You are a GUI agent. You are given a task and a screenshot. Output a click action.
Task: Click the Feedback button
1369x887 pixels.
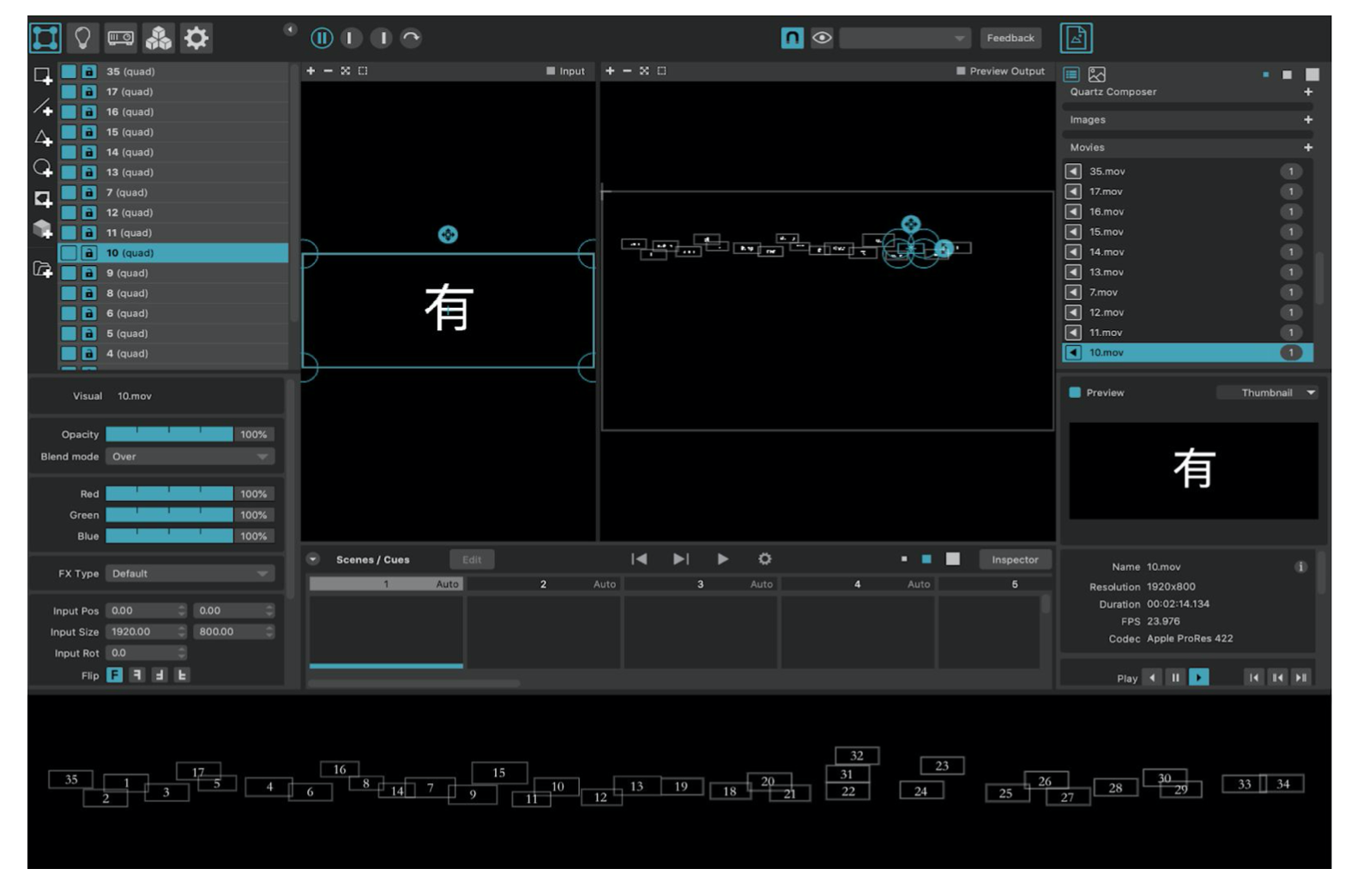pyautogui.click(x=1010, y=38)
